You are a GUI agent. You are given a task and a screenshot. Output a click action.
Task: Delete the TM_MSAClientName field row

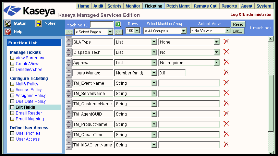(x=226, y=145)
